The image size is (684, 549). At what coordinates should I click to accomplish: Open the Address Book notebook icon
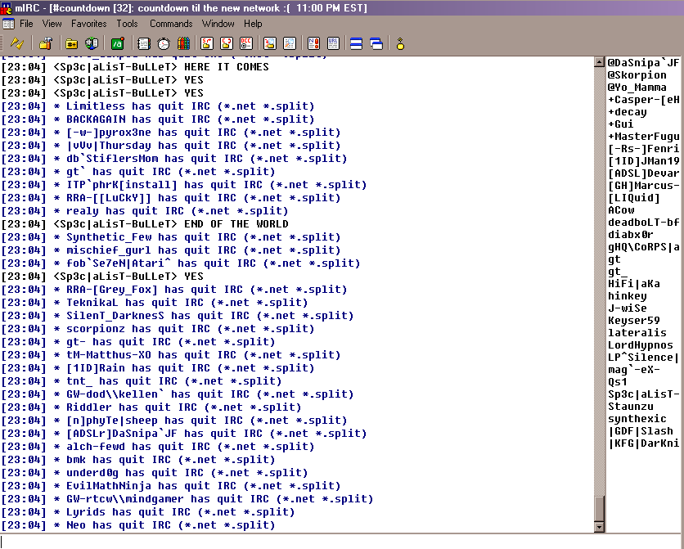pos(143,43)
